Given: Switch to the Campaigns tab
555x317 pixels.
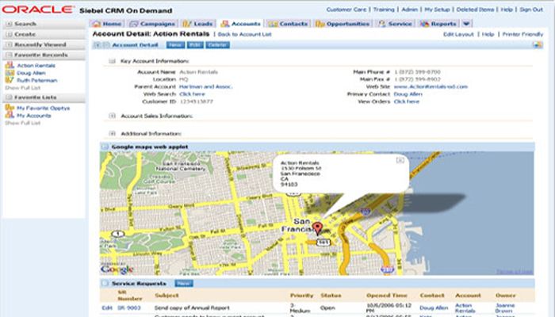Looking at the screenshot, I should click(x=152, y=24).
